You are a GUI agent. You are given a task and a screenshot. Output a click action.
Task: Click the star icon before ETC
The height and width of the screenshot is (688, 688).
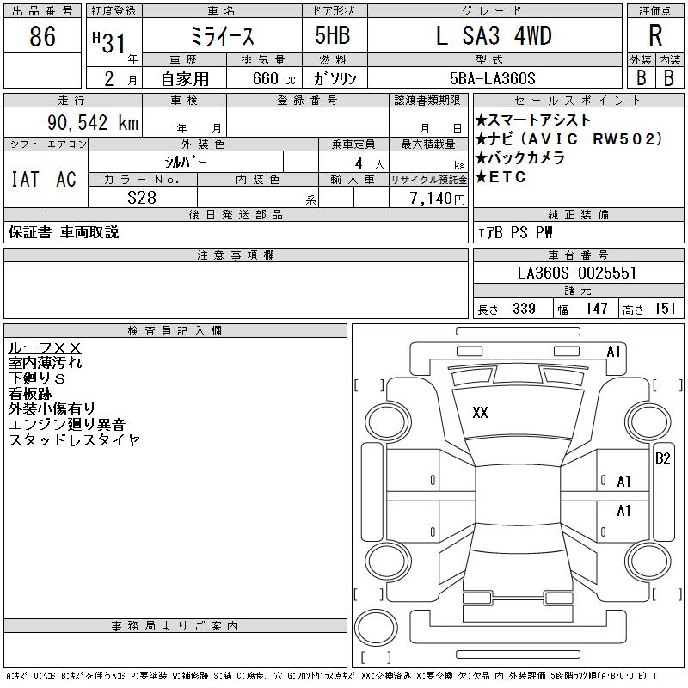[x=481, y=177]
